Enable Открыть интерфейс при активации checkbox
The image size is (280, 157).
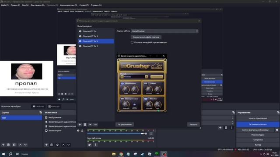pos(132,42)
